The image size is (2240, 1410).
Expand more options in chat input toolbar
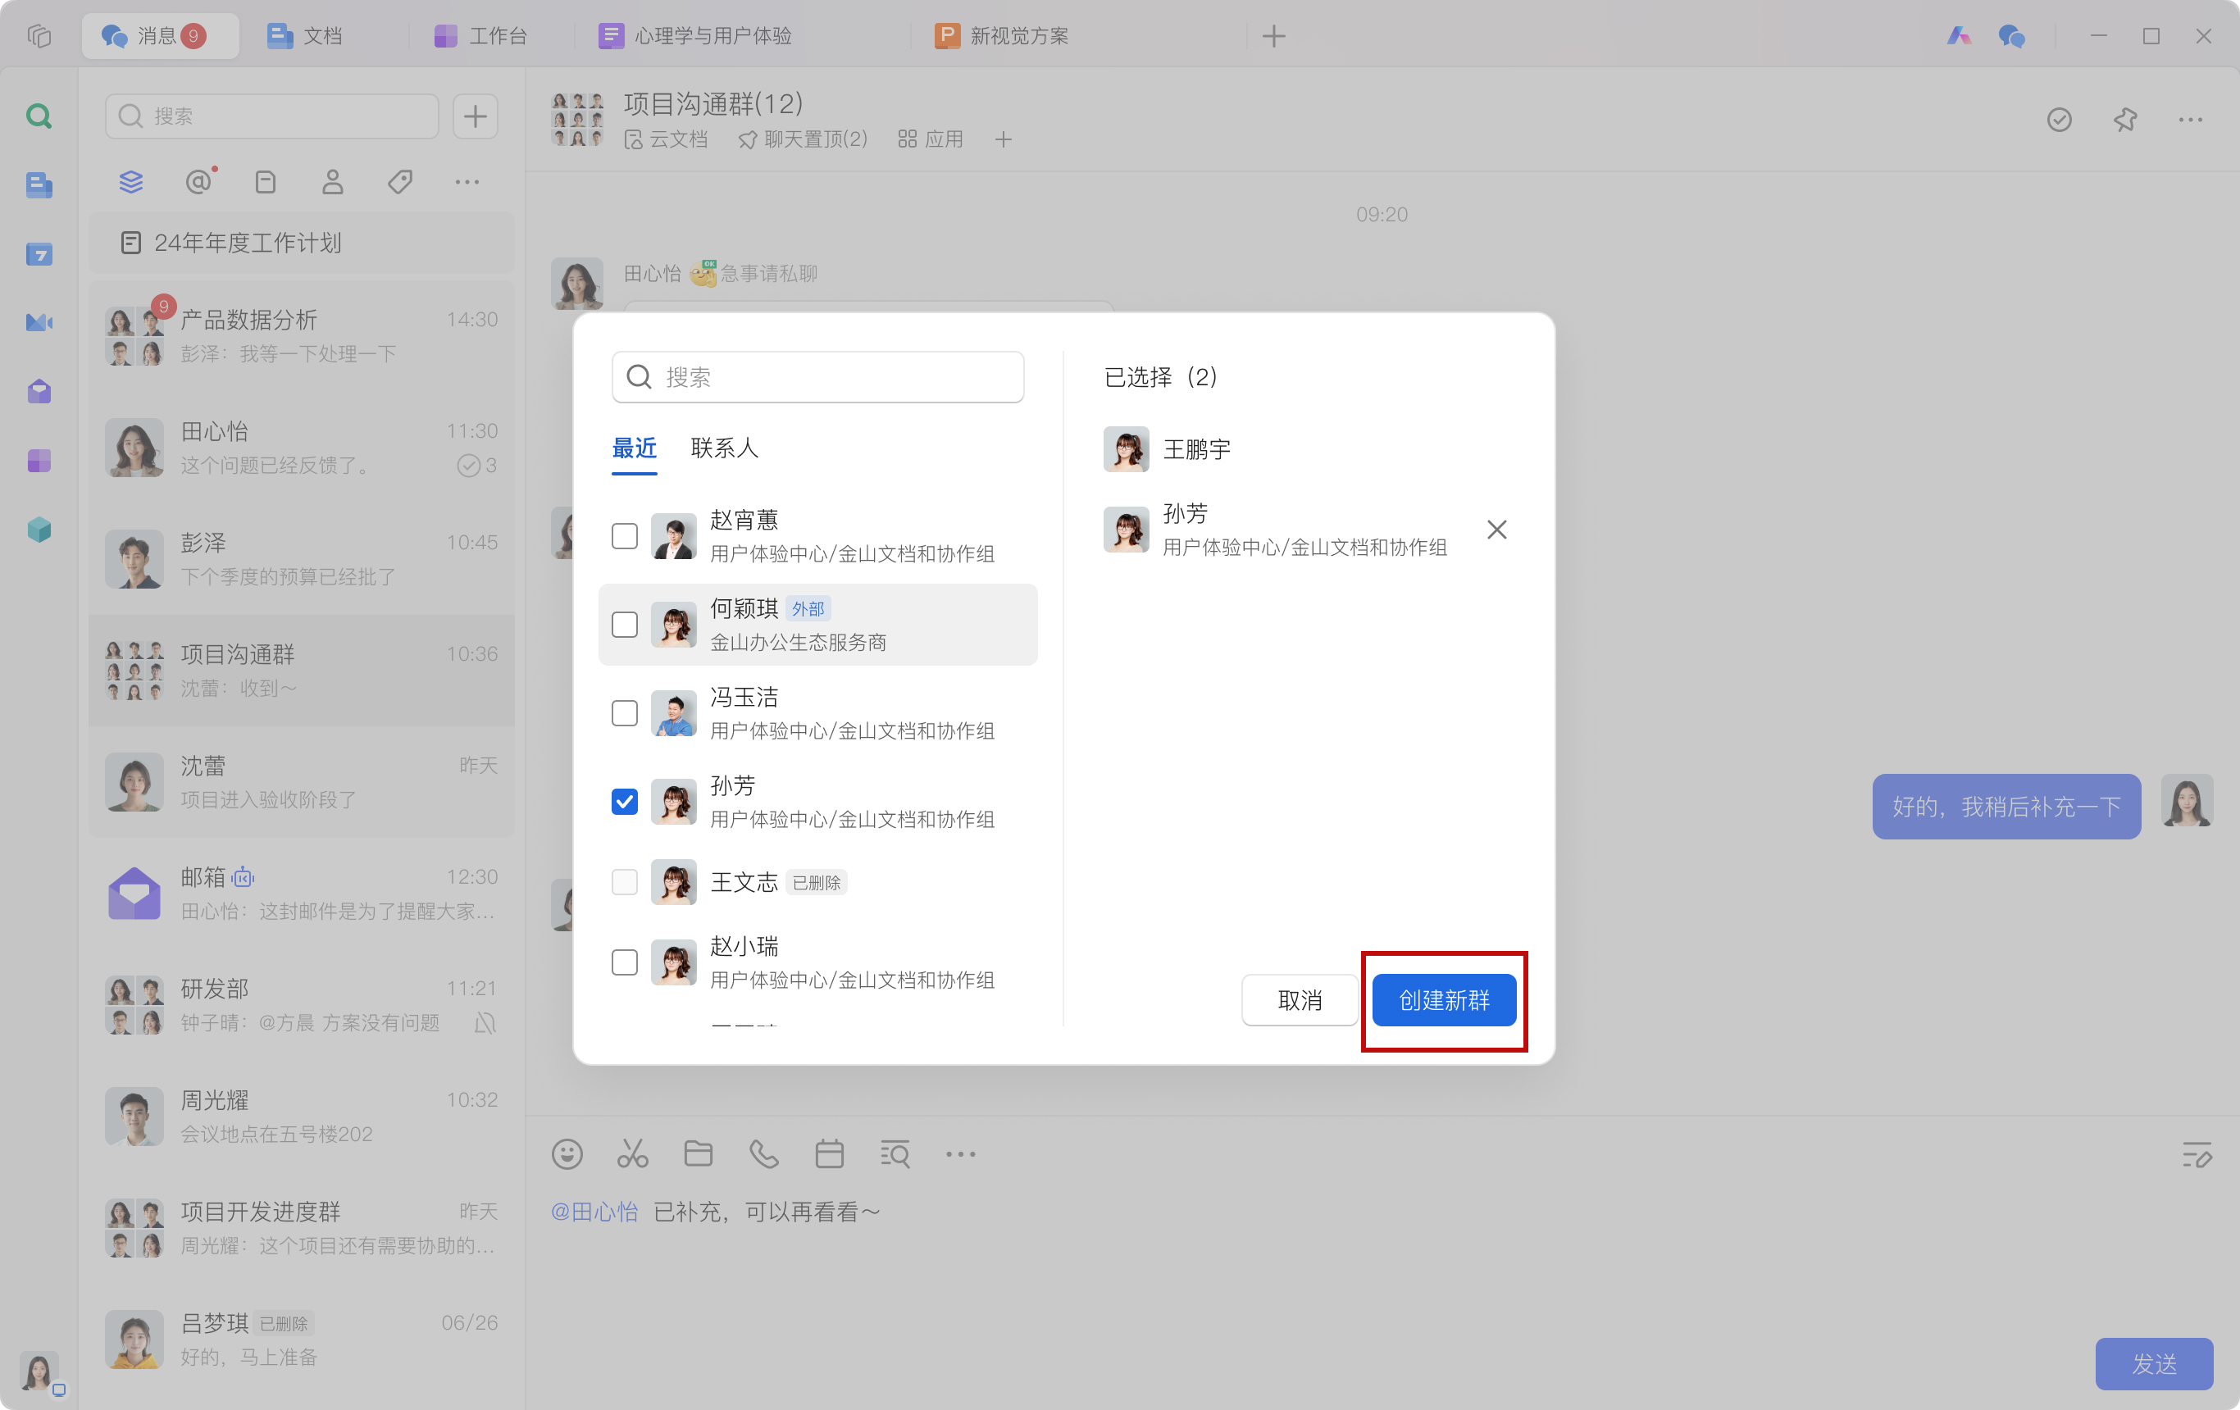(x=960, y=1154)
